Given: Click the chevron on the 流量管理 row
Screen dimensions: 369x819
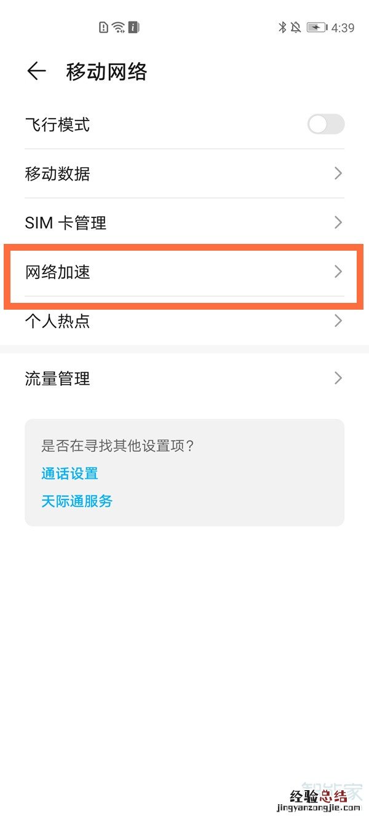Looking at the screenshot, I should click(x=338, y=378).
